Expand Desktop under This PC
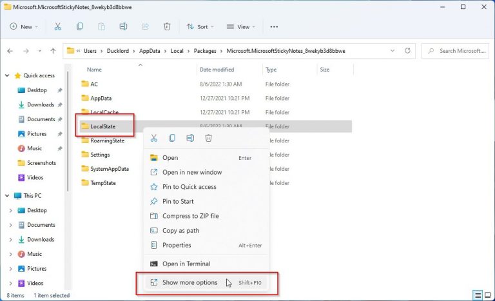The image size is (495, 301). tap(11, 210)
